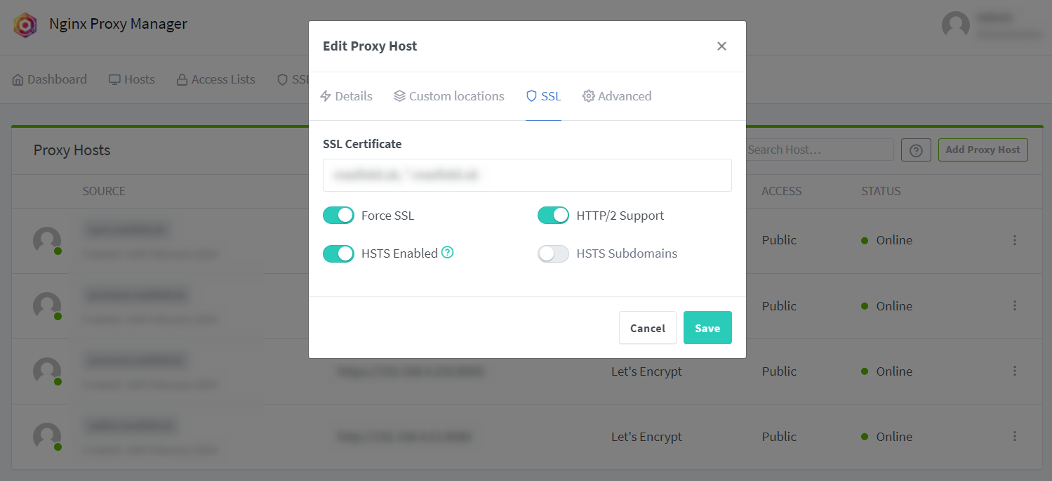This screenshot has height=481, width=1052.
Task: Click the help icon beside Search Host
Action: [x=916, y=150]
